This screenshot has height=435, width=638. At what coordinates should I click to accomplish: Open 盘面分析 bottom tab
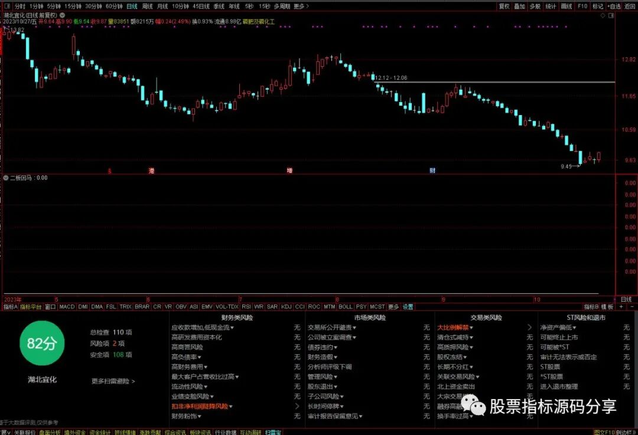pos(50,432)
